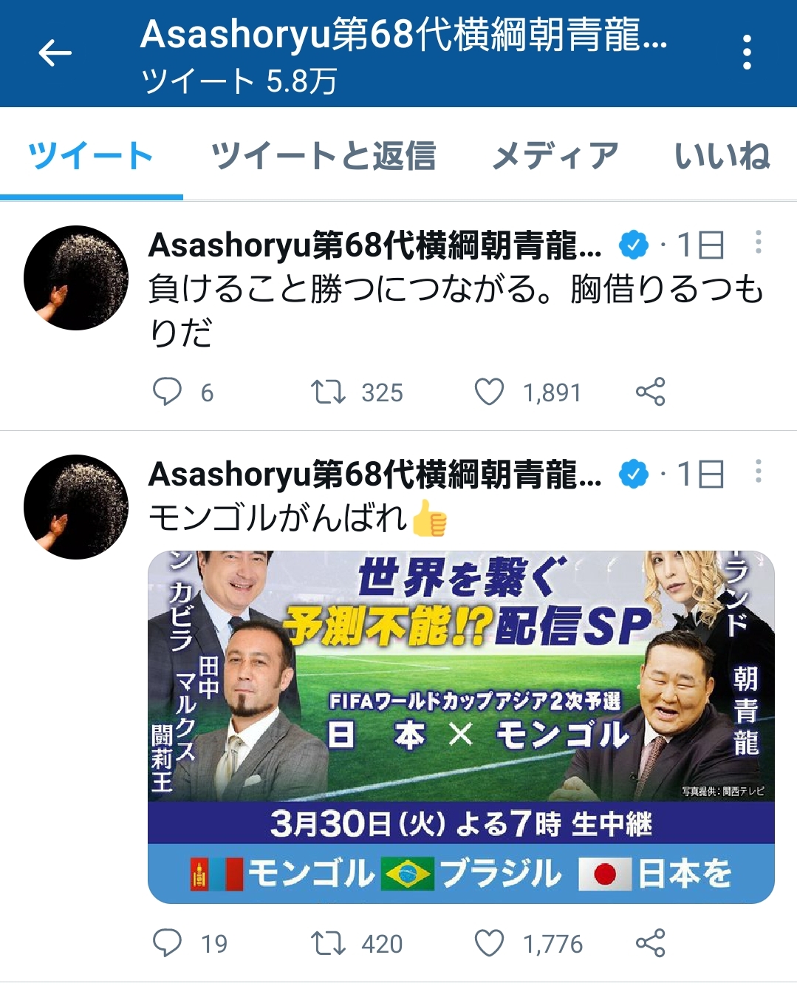797x986 pixels.
Task: Tap the first tweet's profile avatar
Action: [x=76, y=278]
